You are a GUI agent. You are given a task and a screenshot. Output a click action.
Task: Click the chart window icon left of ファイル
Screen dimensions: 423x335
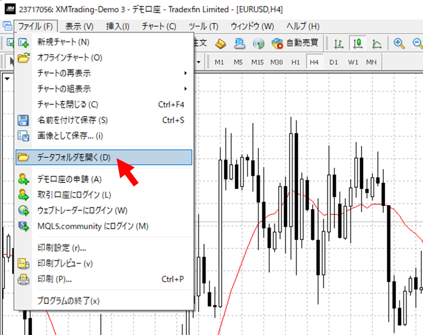point(7,27)
